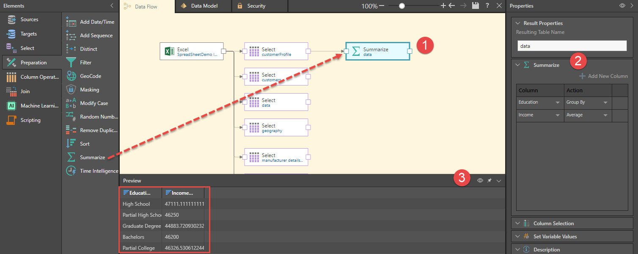Image resolution: width=638 pixels, height=254 pixels.
Task: Toggle Preview panel visibility eye
Action: [x=480, y=180]
